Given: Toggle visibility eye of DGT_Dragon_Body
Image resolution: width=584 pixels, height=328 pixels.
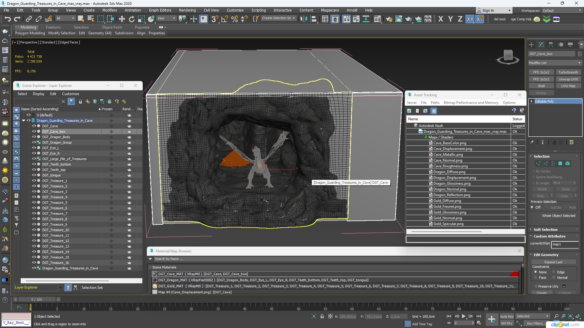Looking at the screenshot, I should point(34,137).
